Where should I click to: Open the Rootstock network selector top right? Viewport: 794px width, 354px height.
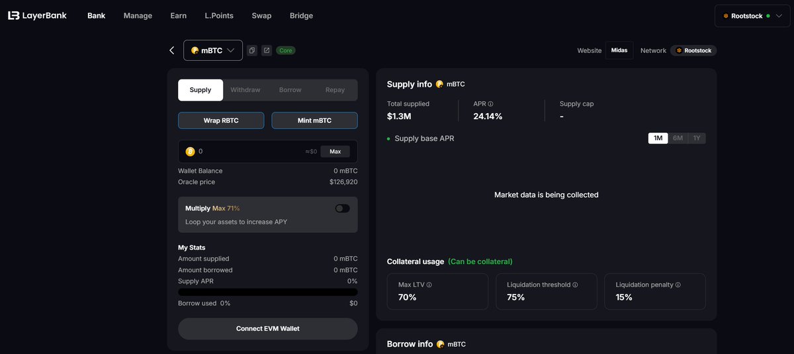tap(752, 16)
